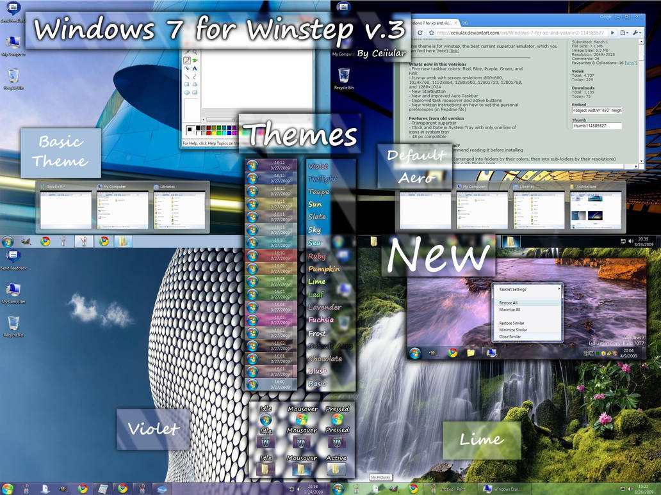Open yellow folder in New preview taskbar
This screenshot has height=495, width=661.
471,353
